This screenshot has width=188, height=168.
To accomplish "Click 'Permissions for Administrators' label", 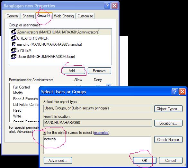I will coord(31,80).
